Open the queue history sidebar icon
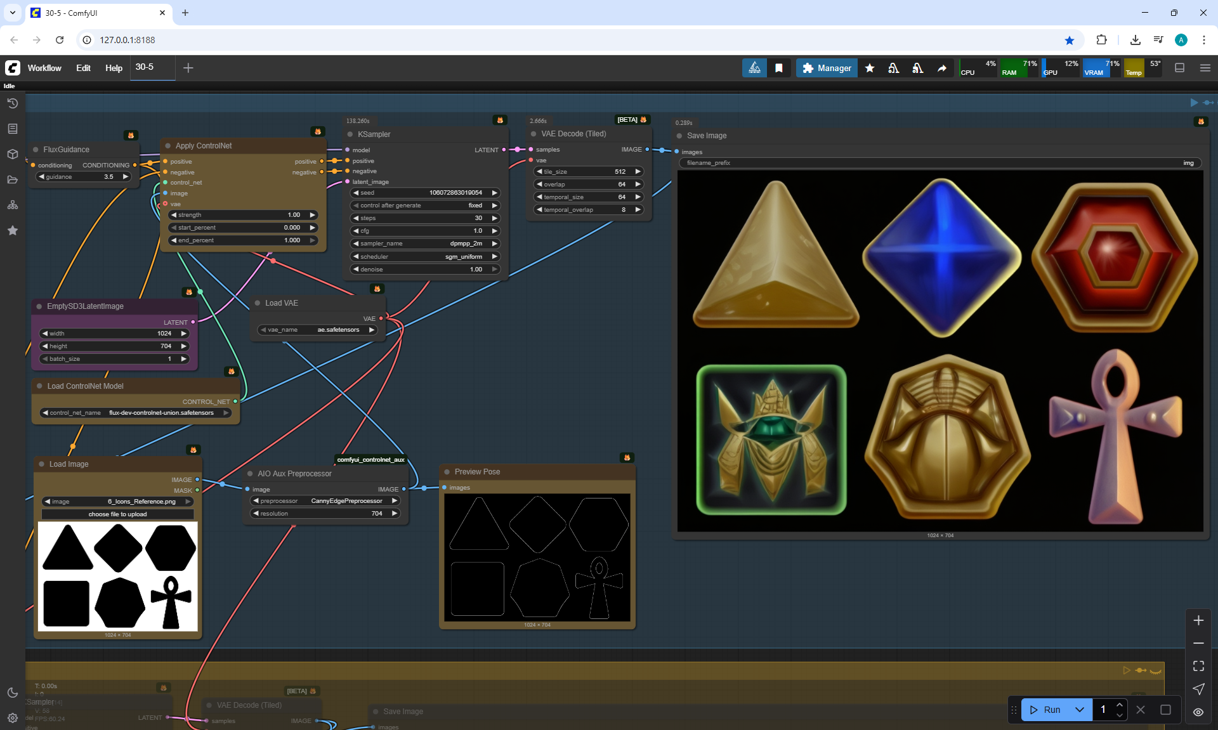Screen dimensions: 1218x730 [x=13, y=103]
